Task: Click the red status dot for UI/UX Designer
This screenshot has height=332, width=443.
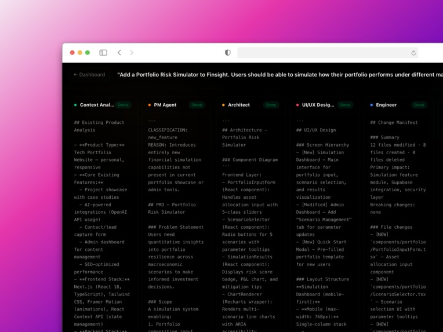Action: (297, 105)
